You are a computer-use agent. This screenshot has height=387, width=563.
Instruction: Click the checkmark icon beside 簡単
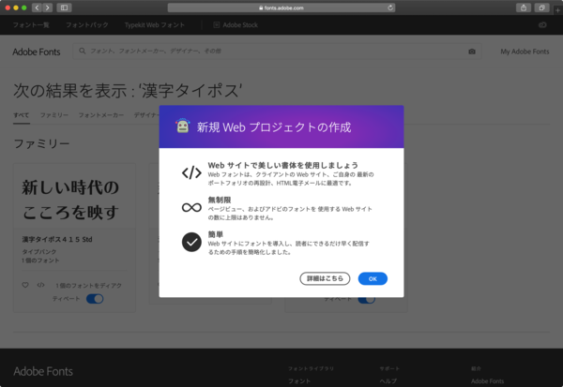point(191,242)
